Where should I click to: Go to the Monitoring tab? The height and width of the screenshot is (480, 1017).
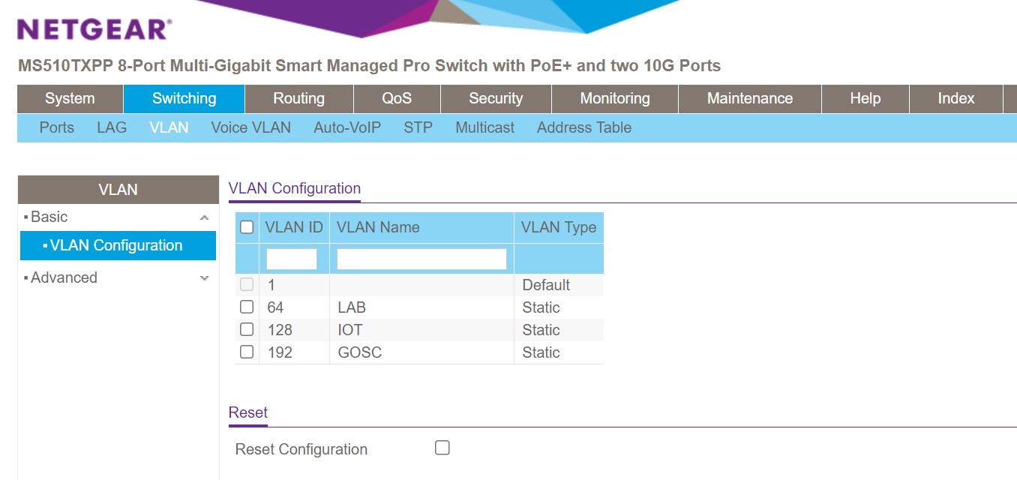[615, 98]
